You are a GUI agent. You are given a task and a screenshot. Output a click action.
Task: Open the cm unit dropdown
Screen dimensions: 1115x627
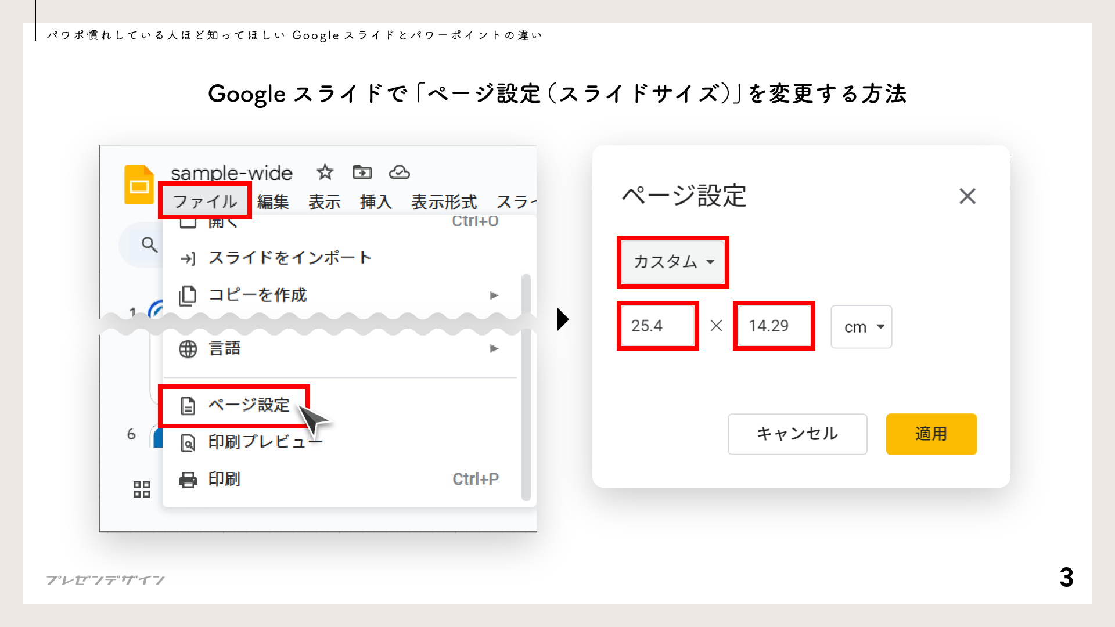(x=861, y=327)
